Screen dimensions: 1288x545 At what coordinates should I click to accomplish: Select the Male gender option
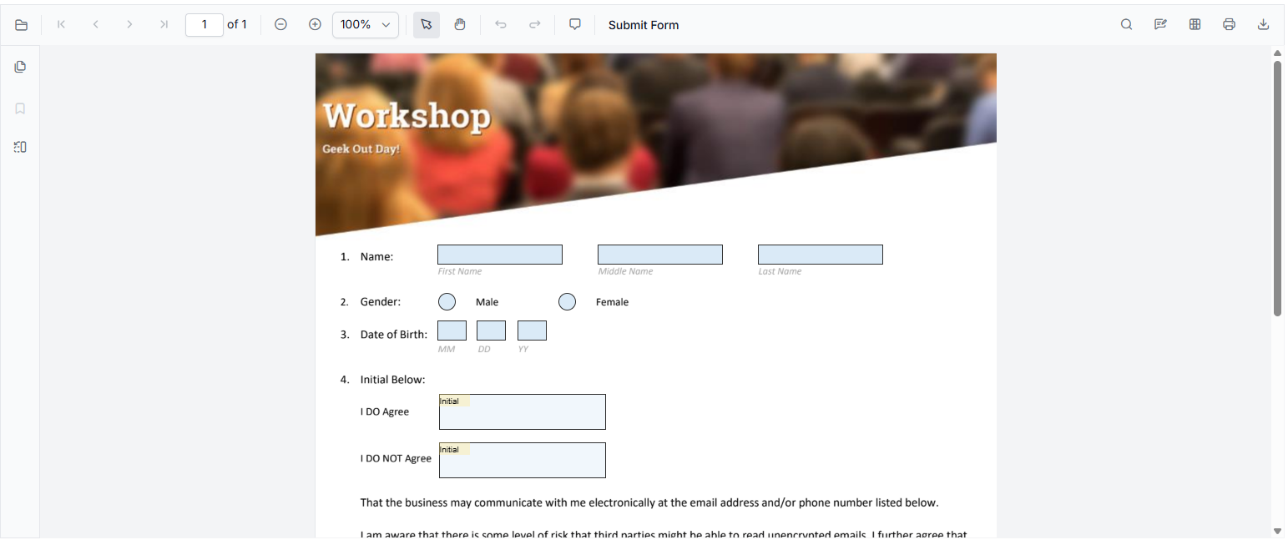pyautogui.click(x=447, y=301)
